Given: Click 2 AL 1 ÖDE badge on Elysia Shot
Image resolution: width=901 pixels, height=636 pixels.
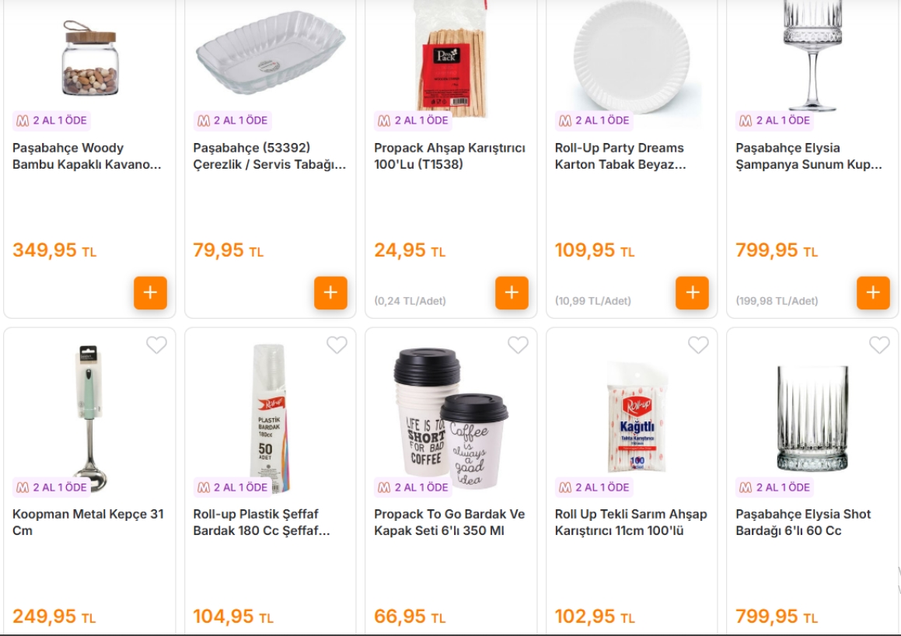Looking at the screenshot, I should point(774,487).
